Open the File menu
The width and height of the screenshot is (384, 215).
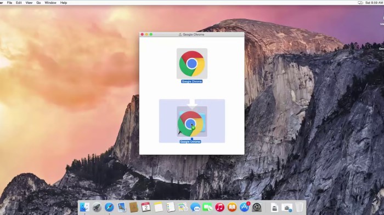tap(9, 3)
